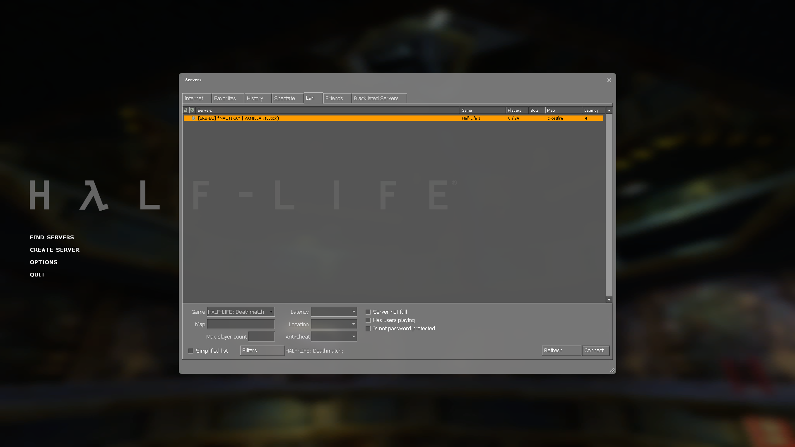The width and height of the screenshot is (795, 447).
Task: Enable Simplified list checkbox
Action: coord(191,351)
